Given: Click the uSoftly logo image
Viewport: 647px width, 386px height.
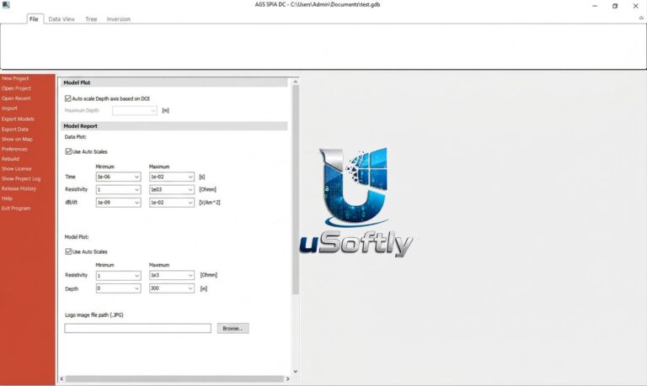Looking at the screenshot, I should click(356, 203).
